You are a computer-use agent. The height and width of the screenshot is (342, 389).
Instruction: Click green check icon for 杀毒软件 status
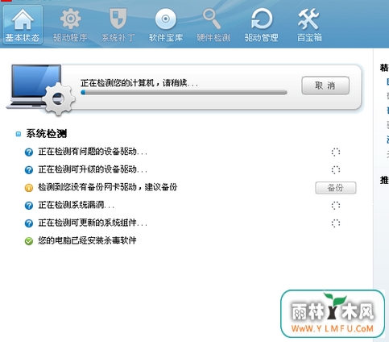click(29, 241)
